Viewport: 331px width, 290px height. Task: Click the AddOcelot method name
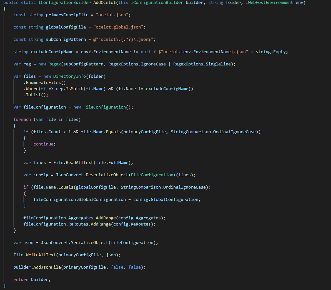point(104,3)
